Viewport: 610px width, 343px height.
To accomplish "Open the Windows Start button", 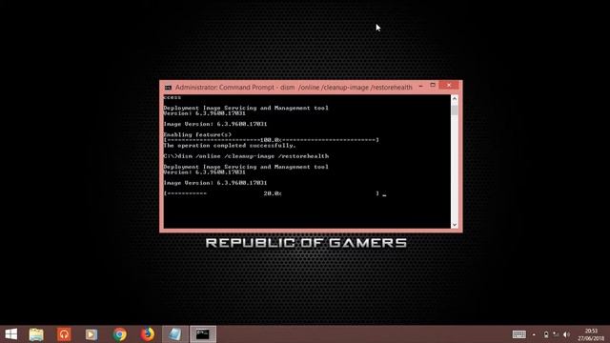I will coord(11,334).
